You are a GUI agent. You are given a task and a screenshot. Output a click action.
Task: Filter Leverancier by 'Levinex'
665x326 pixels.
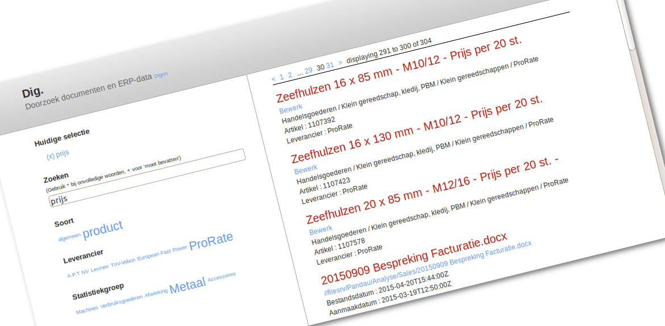[x=100, y=268]
